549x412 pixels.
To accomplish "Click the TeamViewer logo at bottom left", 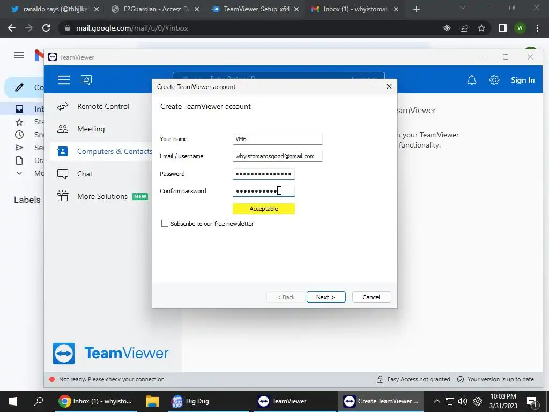I will pos(110,353).
